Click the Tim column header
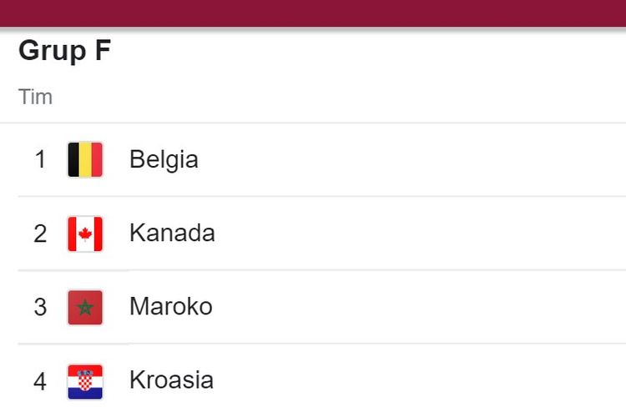The image size is (626, 417). coord(36,97)
